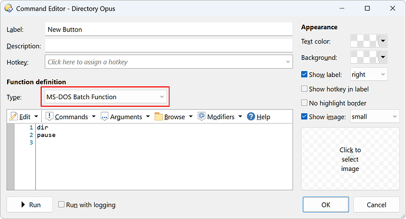The image size is (406, 219).
Task: Click the Browse folder icon
Action: pyautogui.click(x=158, y=117)
